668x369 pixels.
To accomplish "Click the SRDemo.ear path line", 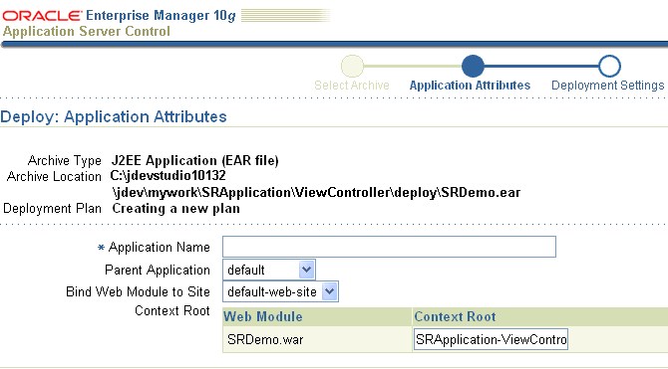I will 316,193.
